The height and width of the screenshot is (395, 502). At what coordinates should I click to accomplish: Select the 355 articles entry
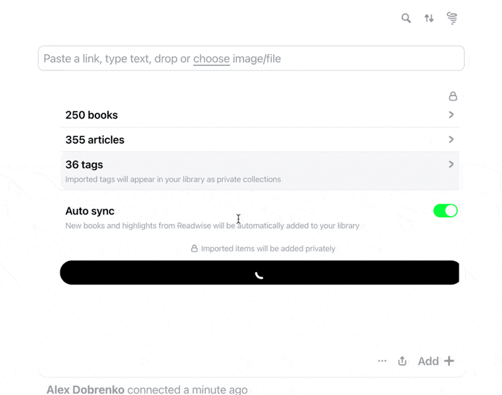95,140
